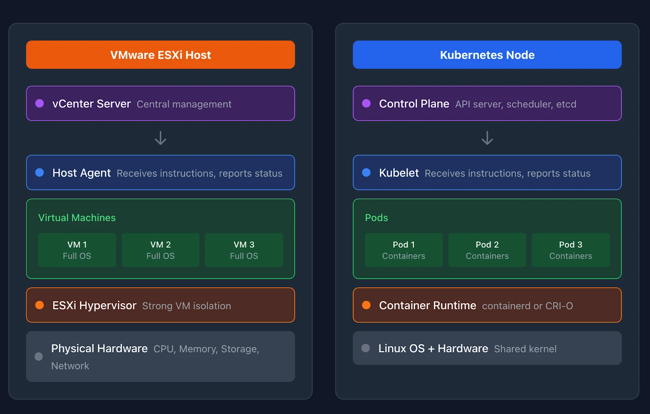Click the orange ESXi Hypervisor bar
Screen dimensions: 650x414
pos(160,305)
